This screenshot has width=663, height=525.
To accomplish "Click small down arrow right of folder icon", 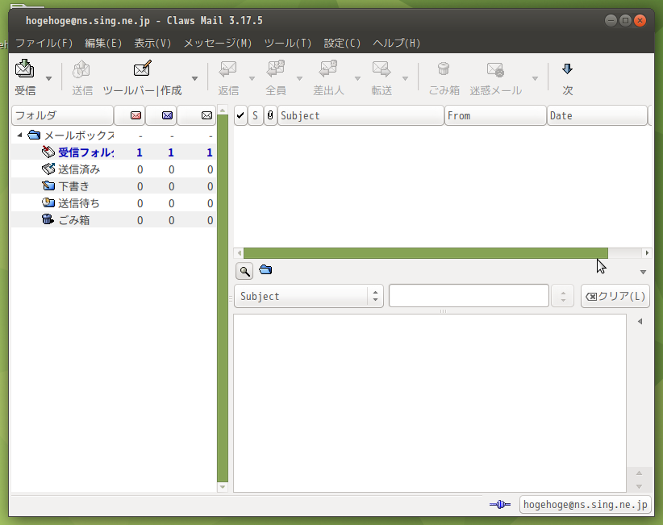I will (643, 273).
